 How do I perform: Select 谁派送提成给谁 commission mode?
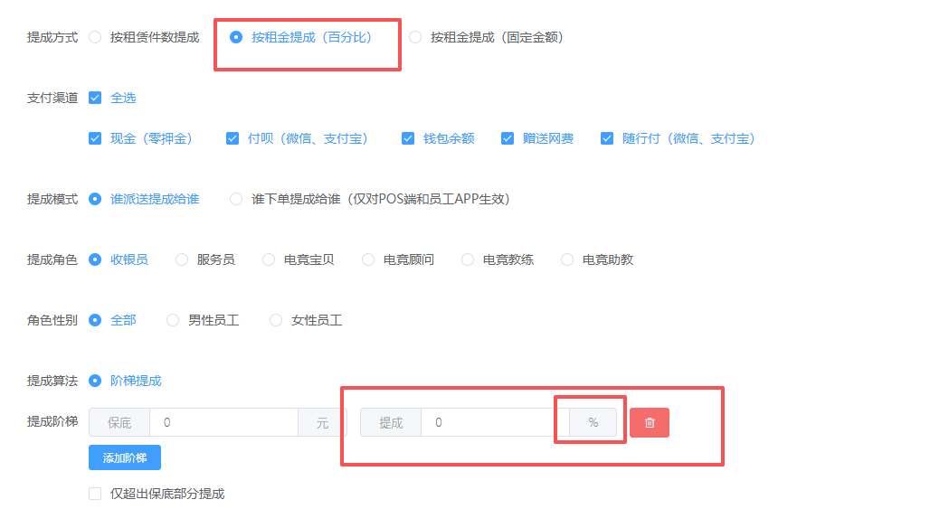click(95, 199)
